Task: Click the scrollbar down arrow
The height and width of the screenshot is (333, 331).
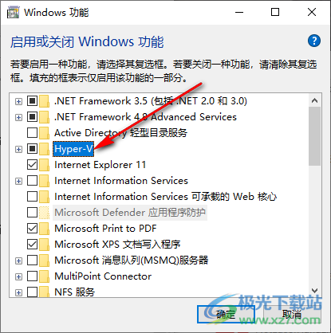Action: (x=315, y=291)
